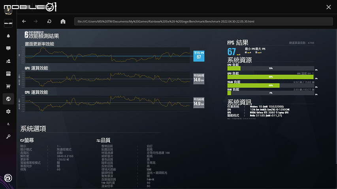The width and height of the screenshot is (337, 189).
Task: Open notifications bell in sidebar
Action: click(x=8, y=36)
